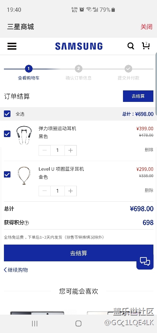This screenshot has width=157, height=333.
Task: Tap the points help question mark icon
Action: click(26, 223)
